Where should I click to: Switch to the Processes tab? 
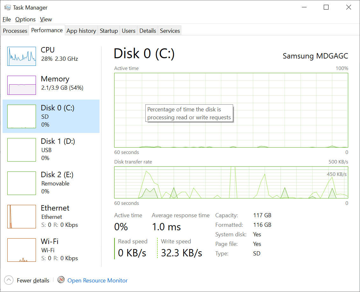pos(15,31)
